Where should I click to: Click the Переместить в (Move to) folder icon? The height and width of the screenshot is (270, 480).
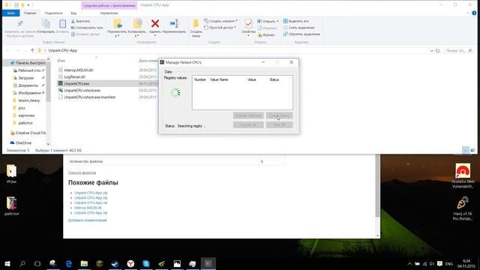[x=118, y=23]
